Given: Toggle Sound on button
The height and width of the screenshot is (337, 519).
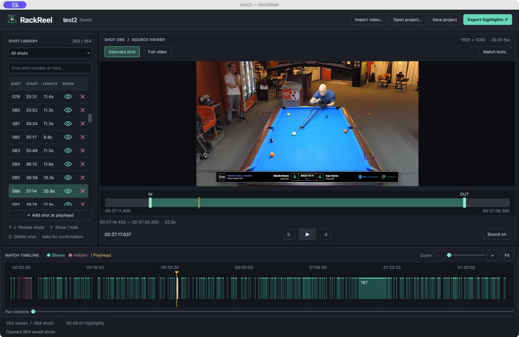Looking at the screenshot, I should click(x=497, y=234).
